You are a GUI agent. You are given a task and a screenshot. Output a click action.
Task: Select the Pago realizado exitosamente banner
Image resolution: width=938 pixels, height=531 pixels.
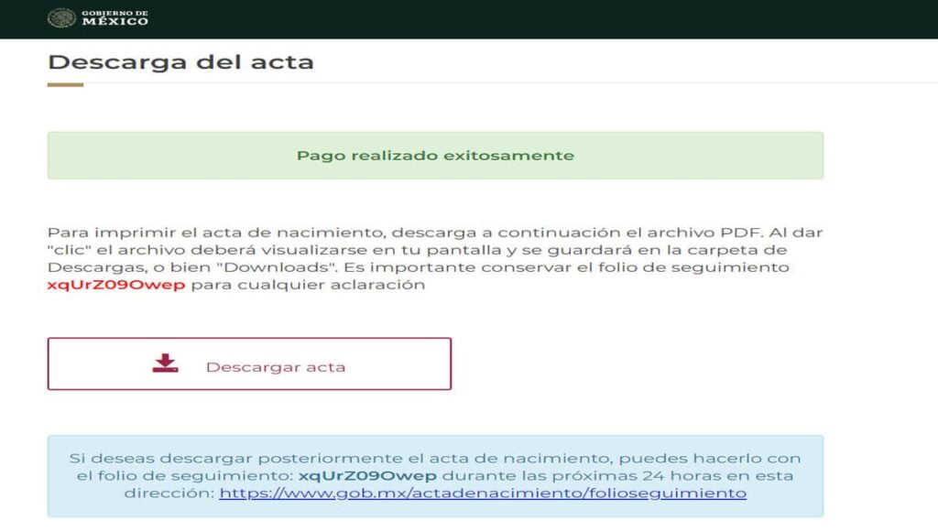tap(434, 156)
